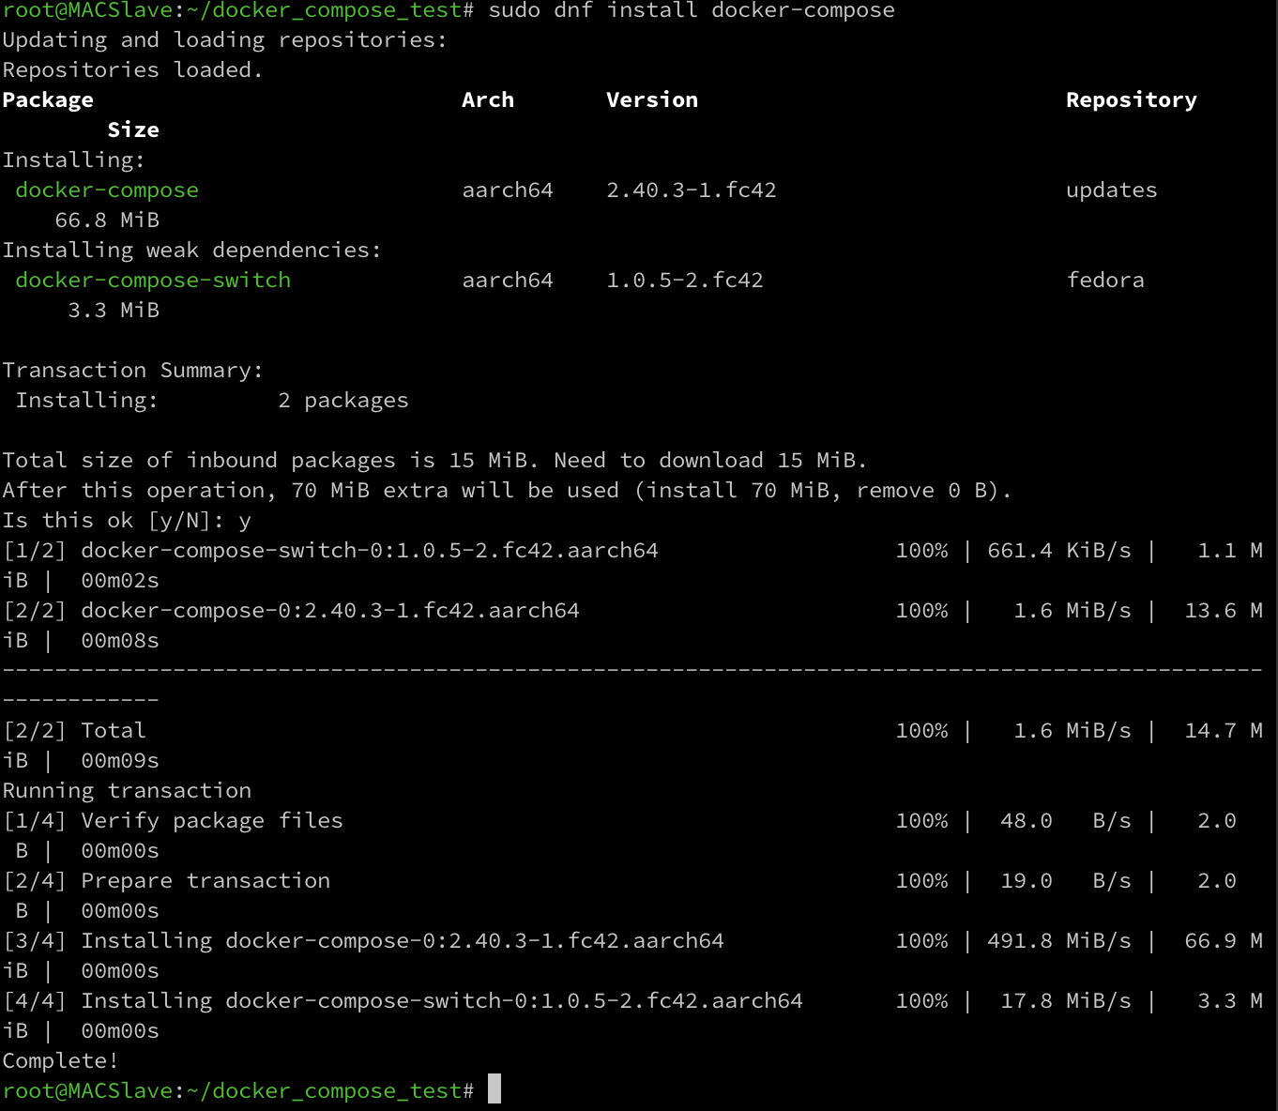Click the sudo dnf install command text
The height and width of the screenshot is (1111, 1278).
click(692, 10)
